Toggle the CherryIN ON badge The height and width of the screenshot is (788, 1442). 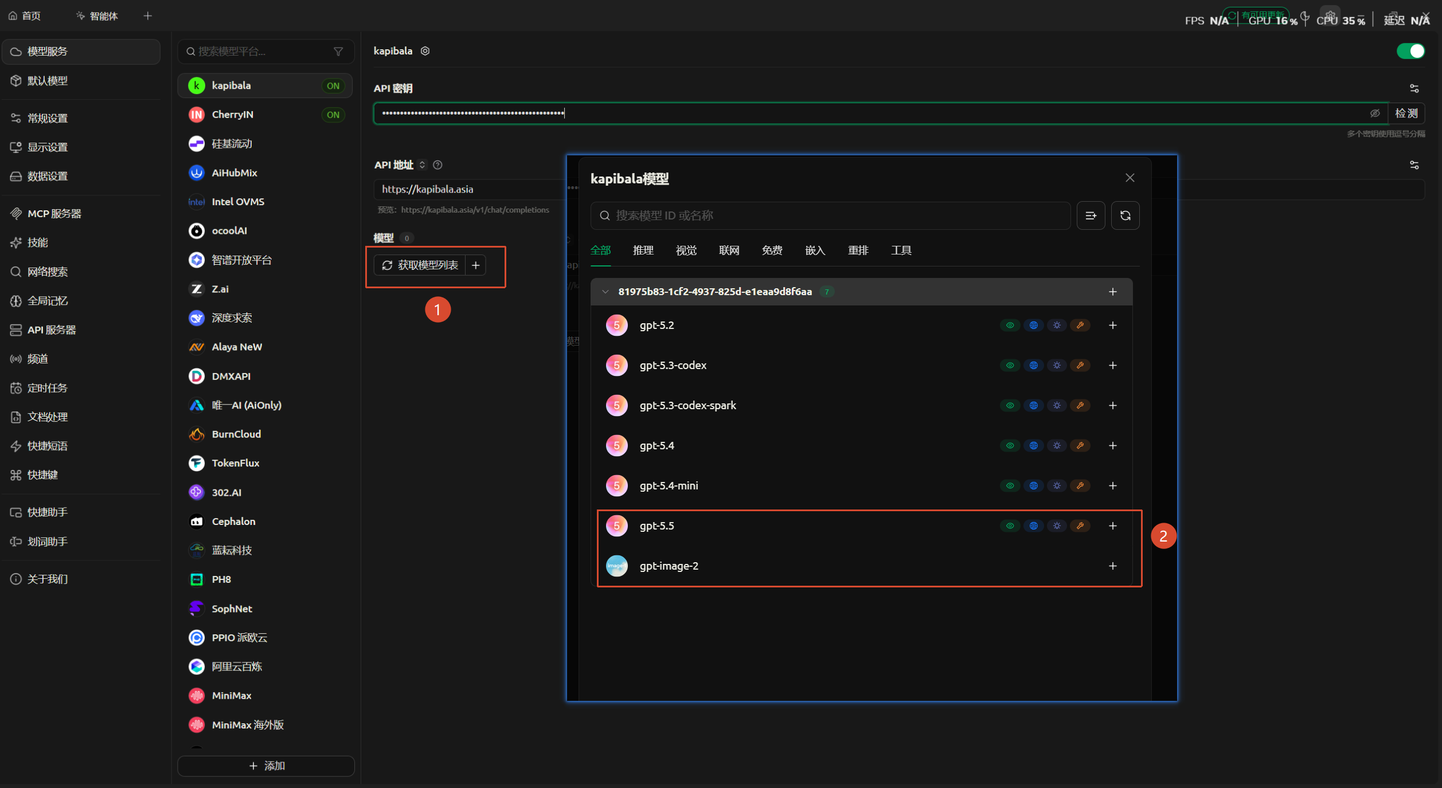click(333, 115)
